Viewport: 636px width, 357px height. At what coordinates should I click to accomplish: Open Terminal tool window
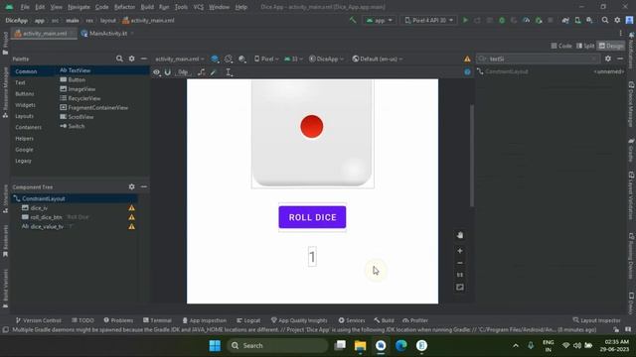coord(157,320)
